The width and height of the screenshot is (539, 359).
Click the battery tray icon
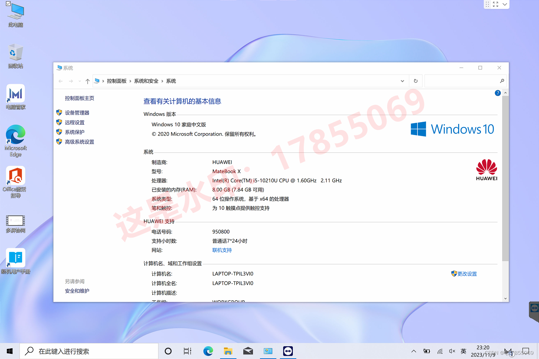pos(426,351)
